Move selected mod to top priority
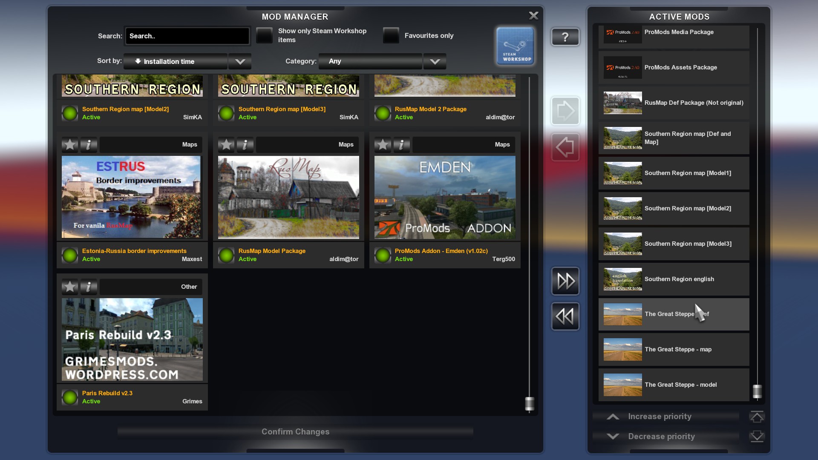The height and width of the screenshot is (460, 818). pyautogui.click(x=757, y=417)
